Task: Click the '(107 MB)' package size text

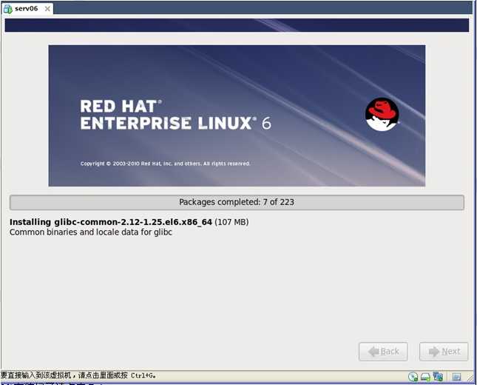Action: [231, 222]
